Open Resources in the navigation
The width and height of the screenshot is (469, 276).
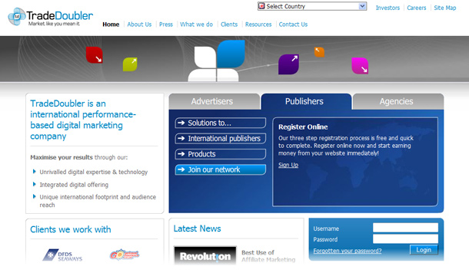(x=258, y=25)
